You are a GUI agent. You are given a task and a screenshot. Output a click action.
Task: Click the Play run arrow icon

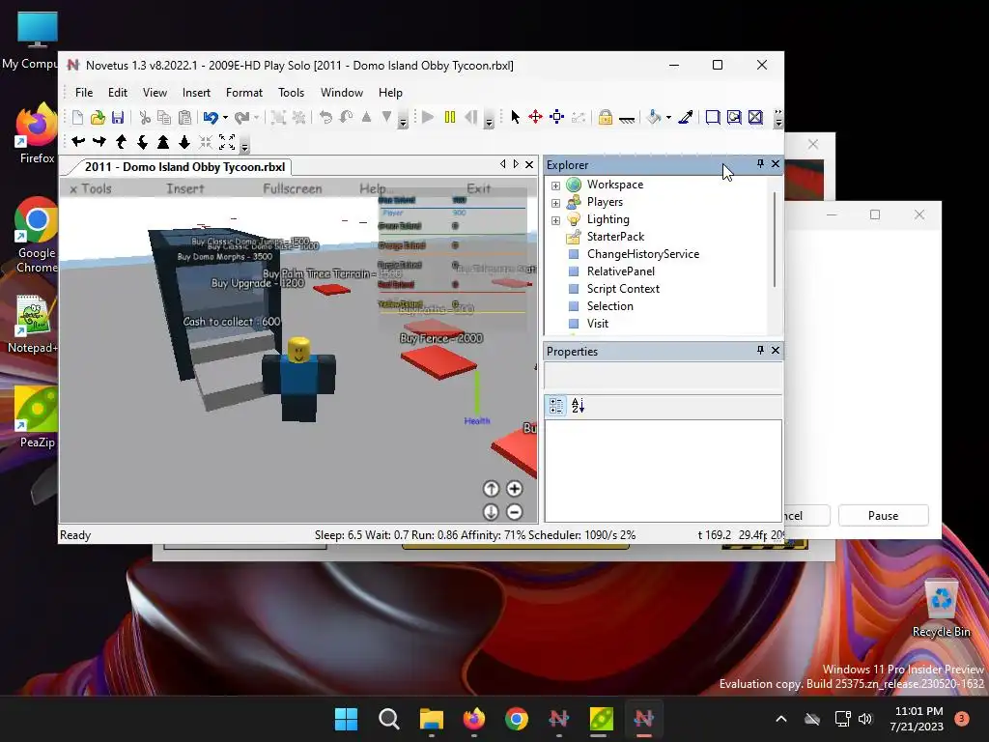point(428,117)
